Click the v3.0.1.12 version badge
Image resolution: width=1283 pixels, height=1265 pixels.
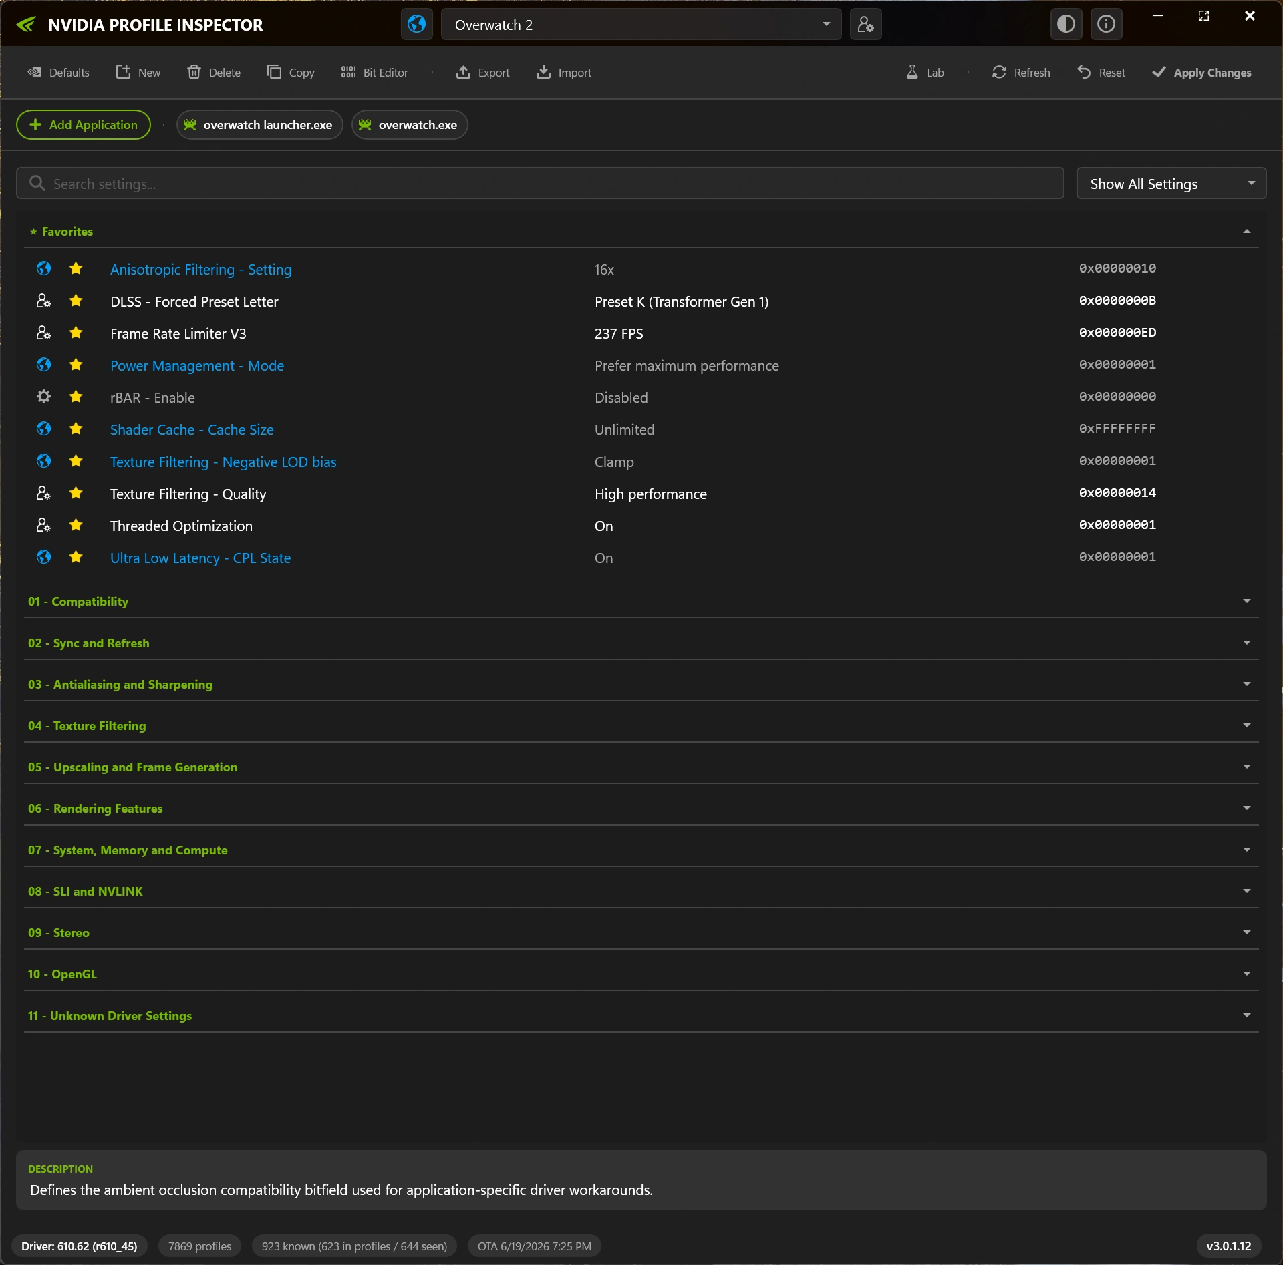pos(1228,1246)
